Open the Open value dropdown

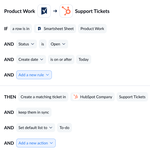58,44
